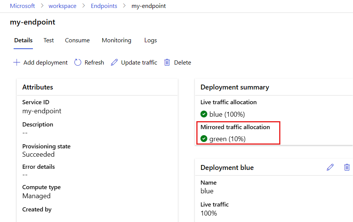
Task: Edit Deployment blue using its pencil icon
Action: point(330,167)
